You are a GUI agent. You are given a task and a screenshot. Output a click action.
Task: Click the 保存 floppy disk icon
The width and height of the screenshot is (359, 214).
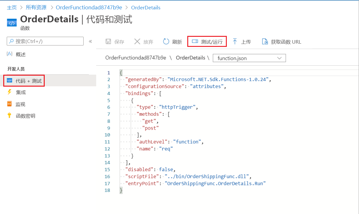108,42
